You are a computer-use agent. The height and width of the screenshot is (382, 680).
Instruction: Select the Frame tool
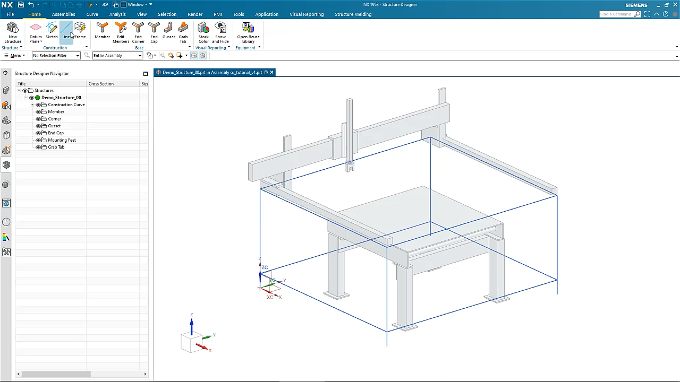click(80, 30)
